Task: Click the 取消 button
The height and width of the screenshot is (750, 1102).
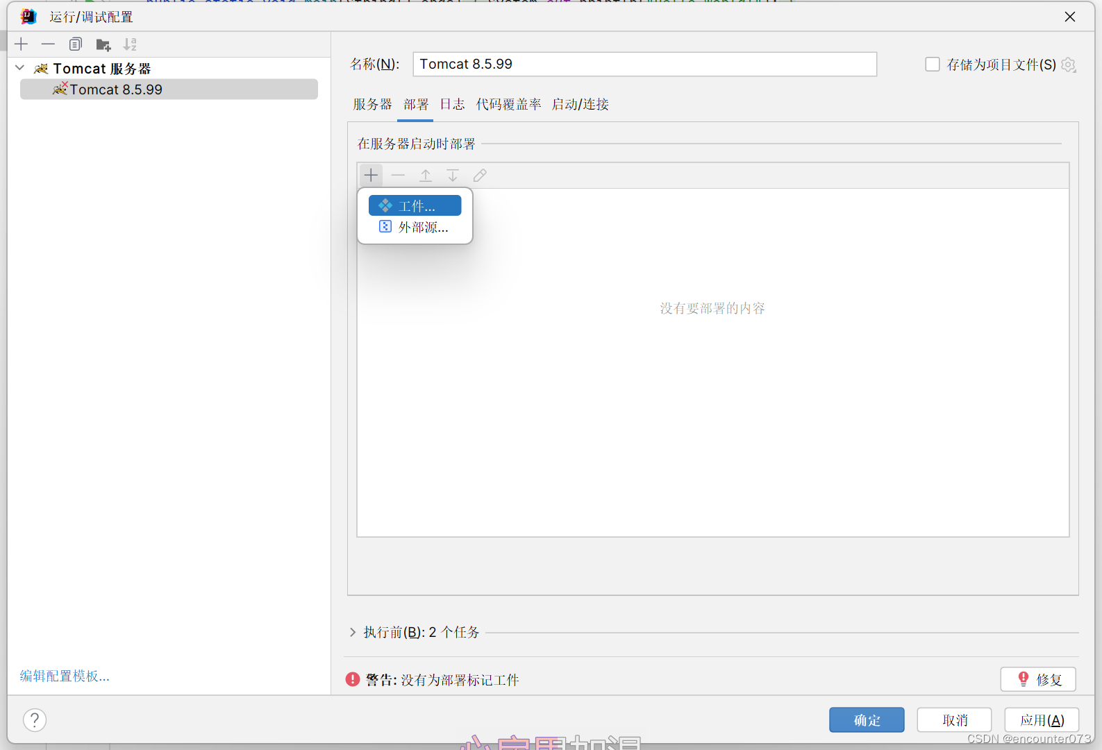Action: [x=954, y=720]
